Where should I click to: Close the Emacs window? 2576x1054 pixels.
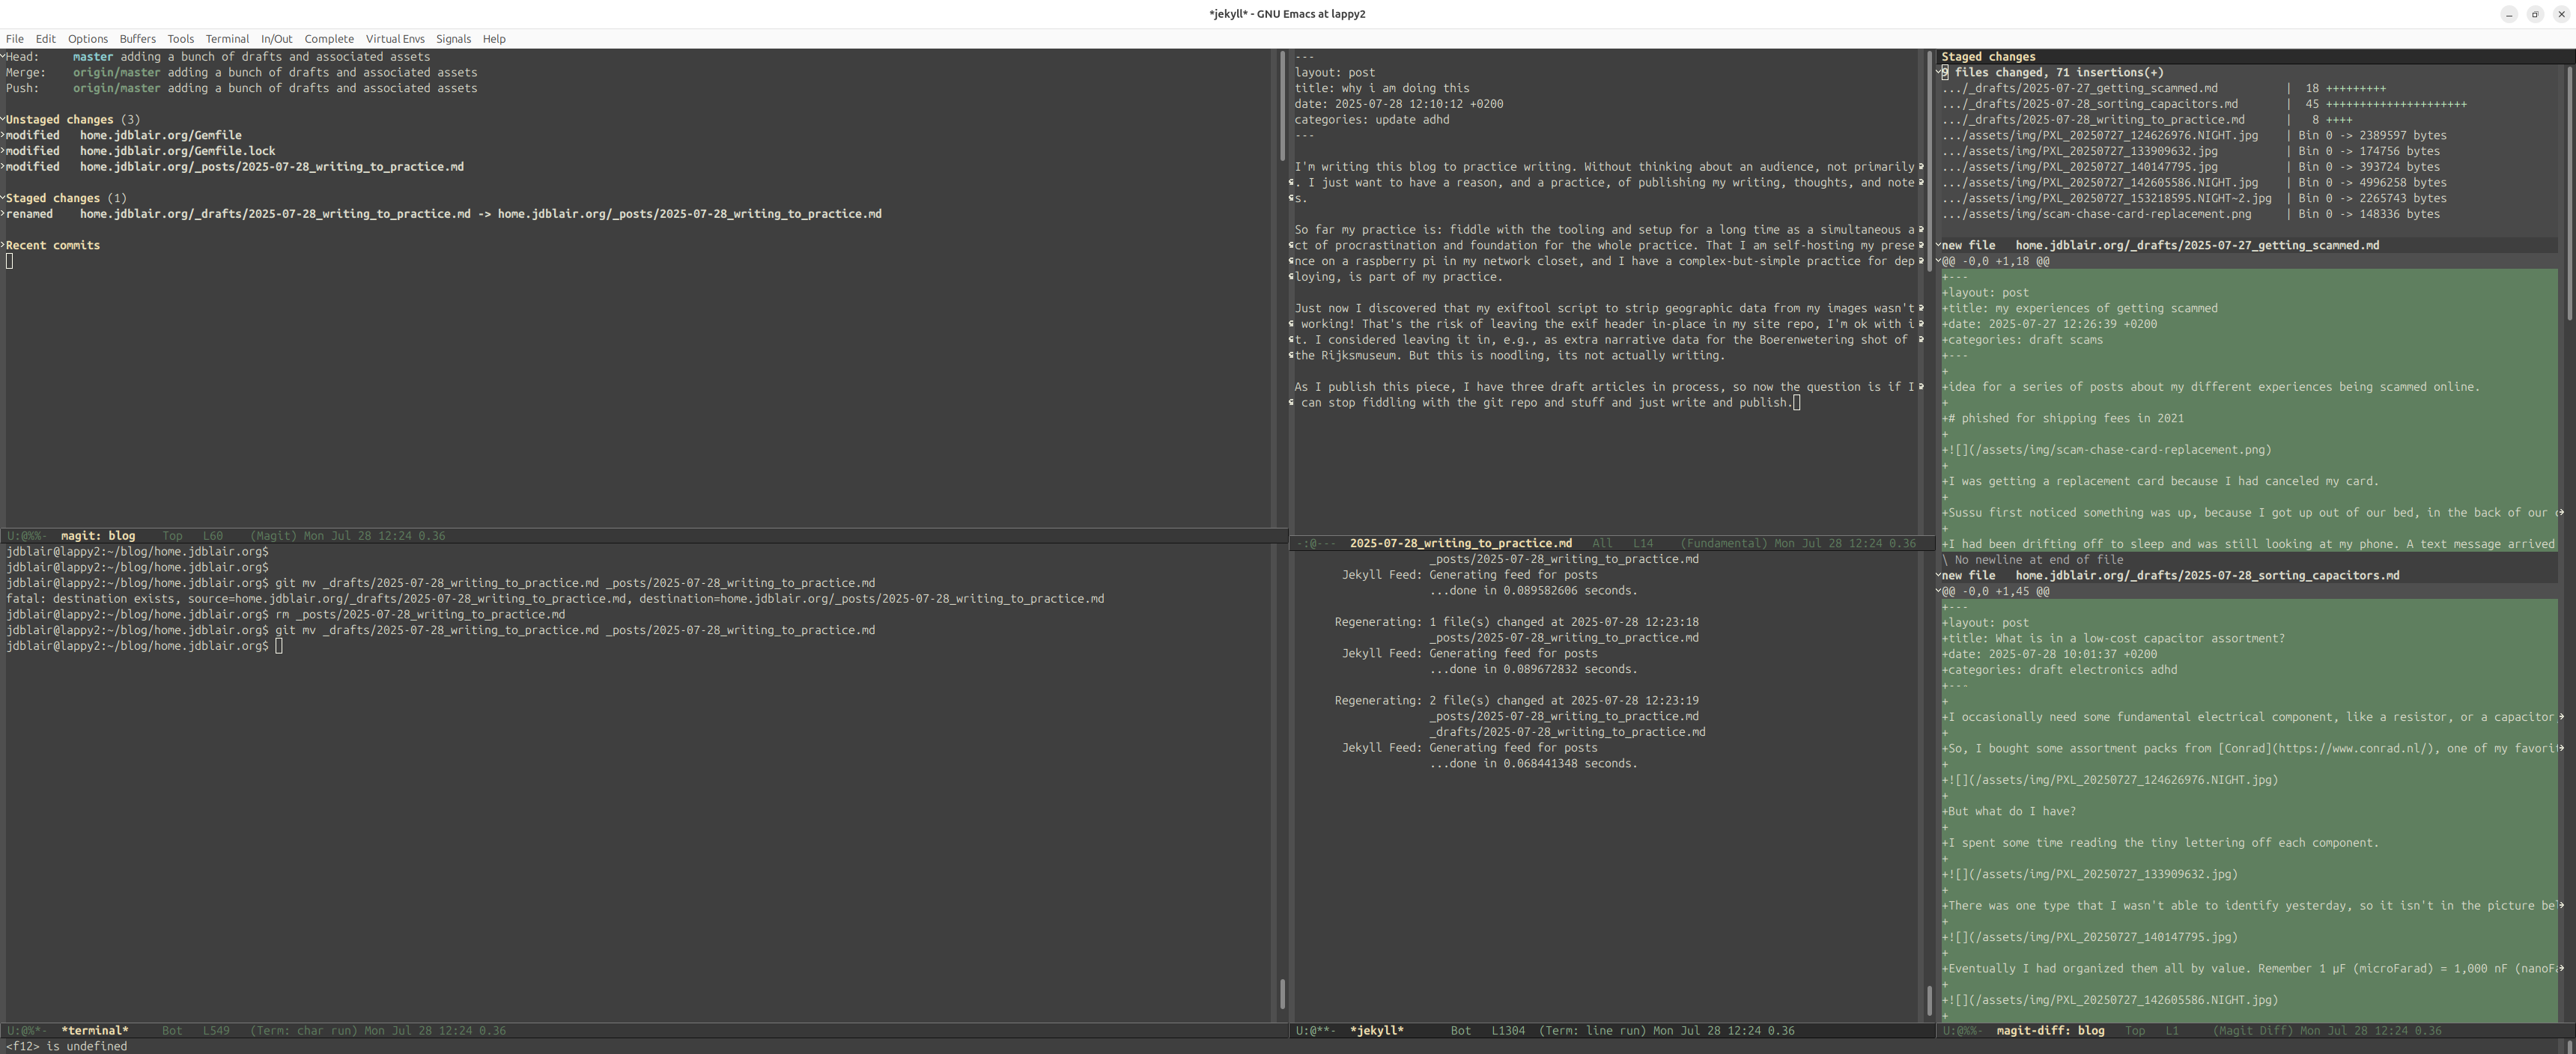pyautogui.click(x=2561, y=14)
